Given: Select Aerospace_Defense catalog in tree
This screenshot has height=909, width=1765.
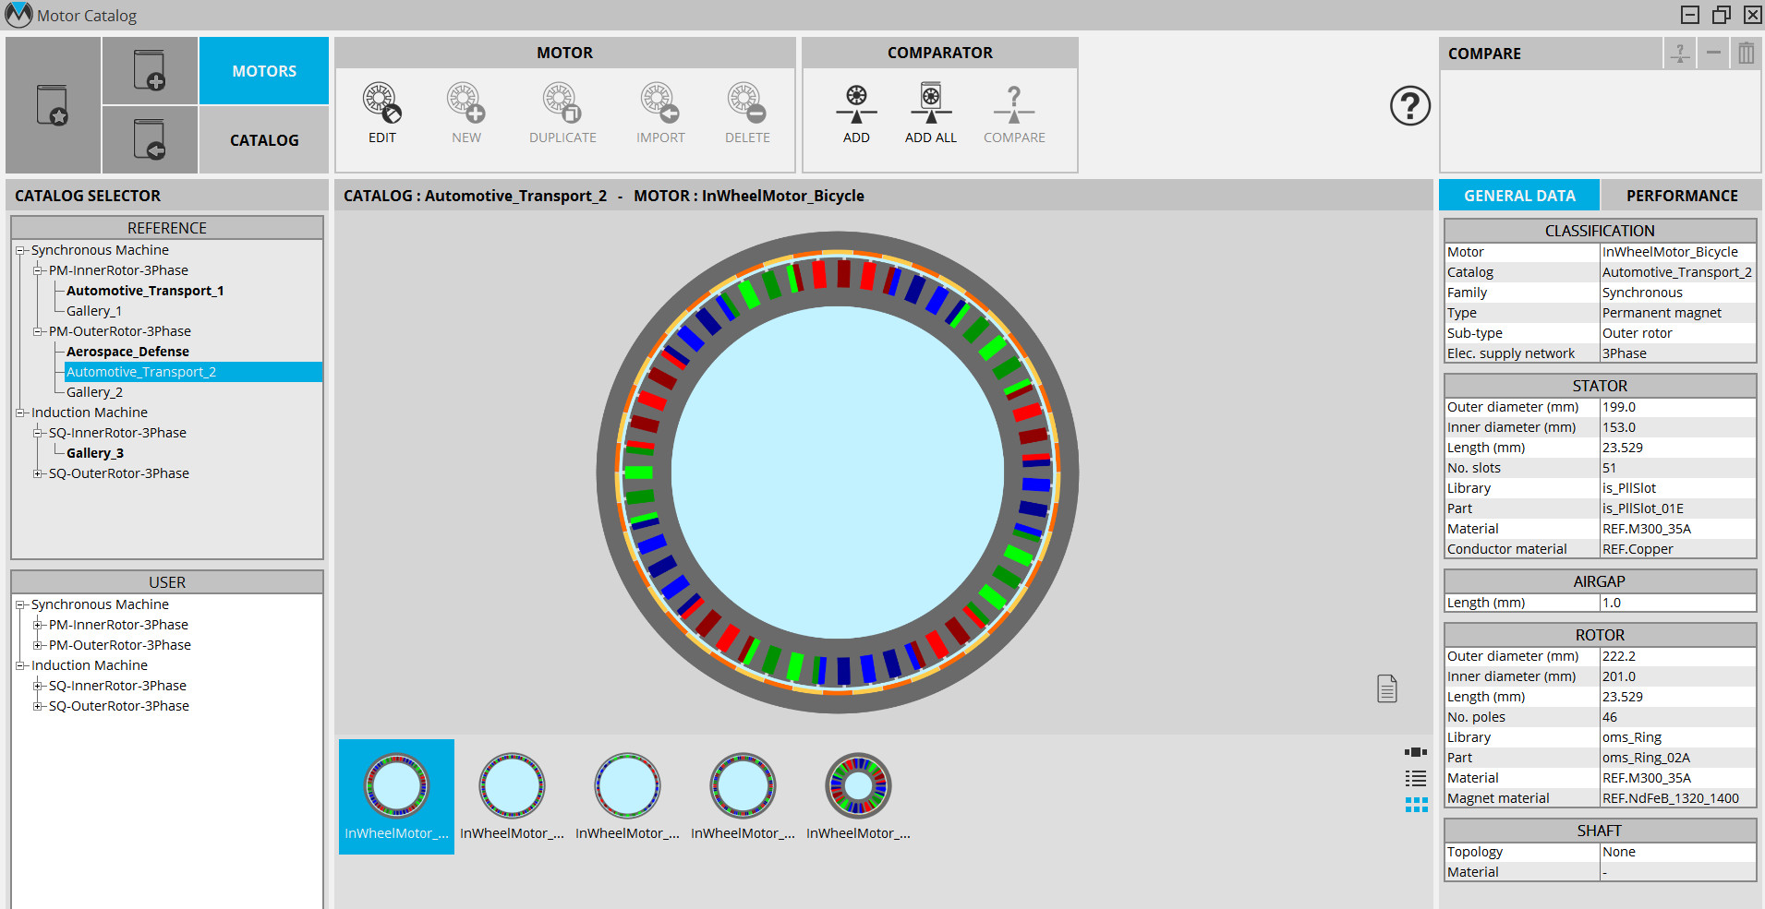Looking at the screenshot, I should coord(127,352).
